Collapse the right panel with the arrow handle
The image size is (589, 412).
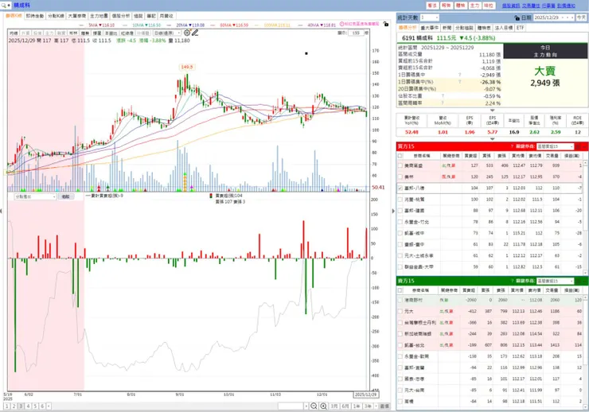(x=393, y=212)
